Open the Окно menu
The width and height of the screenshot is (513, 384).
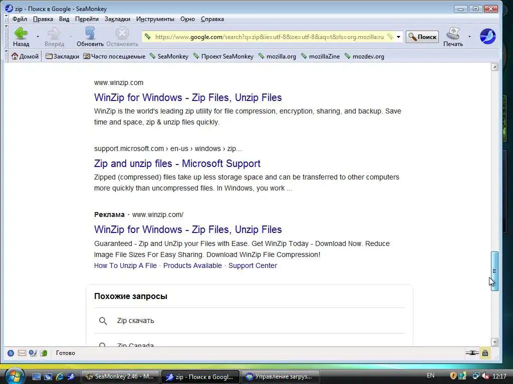(x=187, y=19)
